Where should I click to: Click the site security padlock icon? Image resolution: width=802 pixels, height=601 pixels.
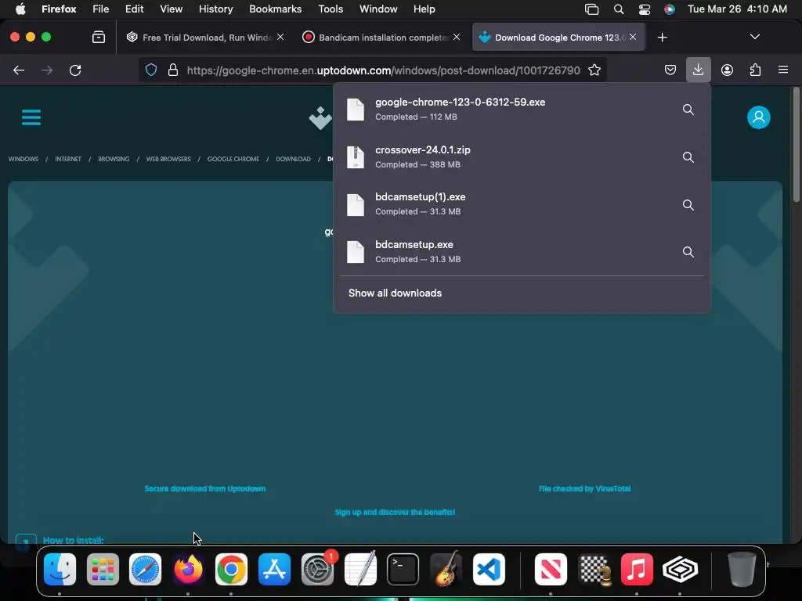(173, 70)
